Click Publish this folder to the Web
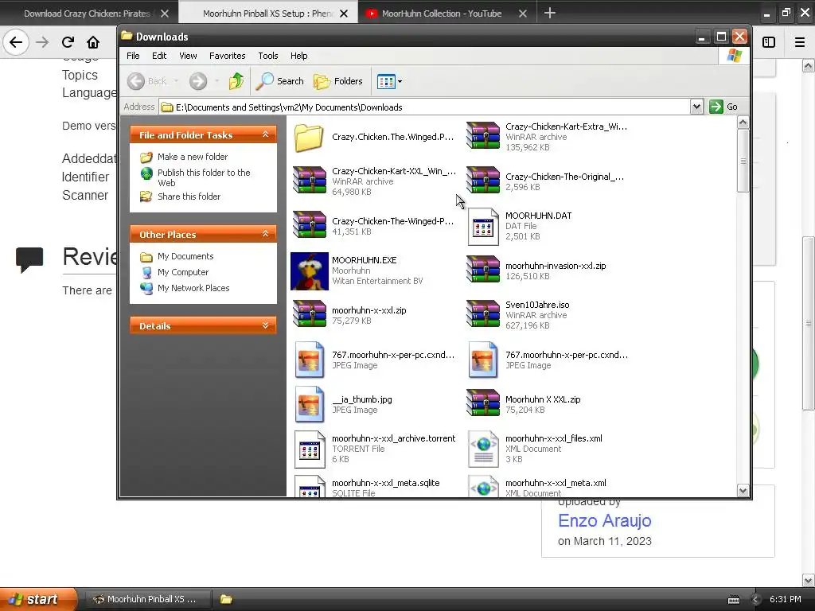 point(204,177)
